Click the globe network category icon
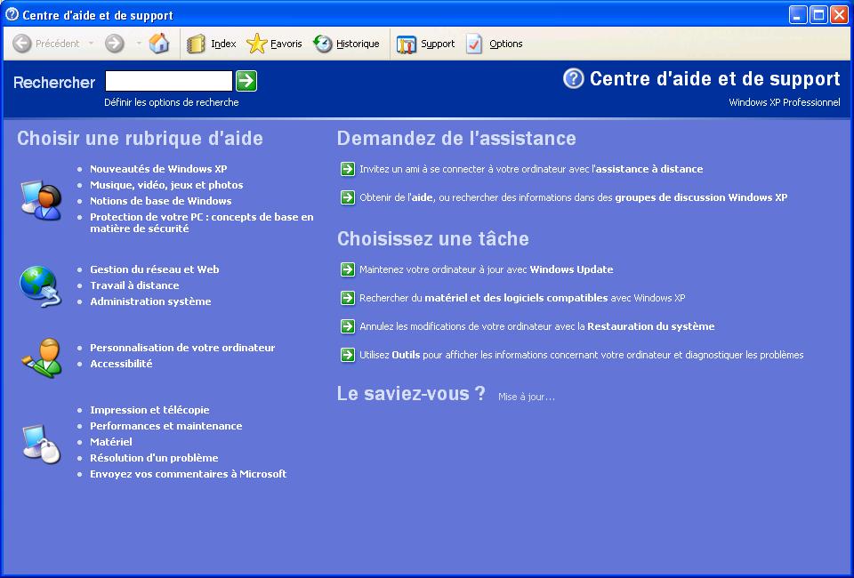 coord(40,286)
